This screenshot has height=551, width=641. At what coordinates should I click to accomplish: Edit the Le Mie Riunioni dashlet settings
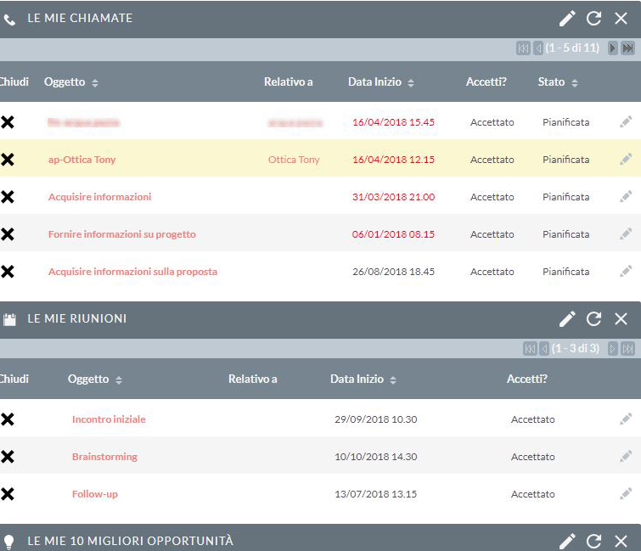[567, 319]
